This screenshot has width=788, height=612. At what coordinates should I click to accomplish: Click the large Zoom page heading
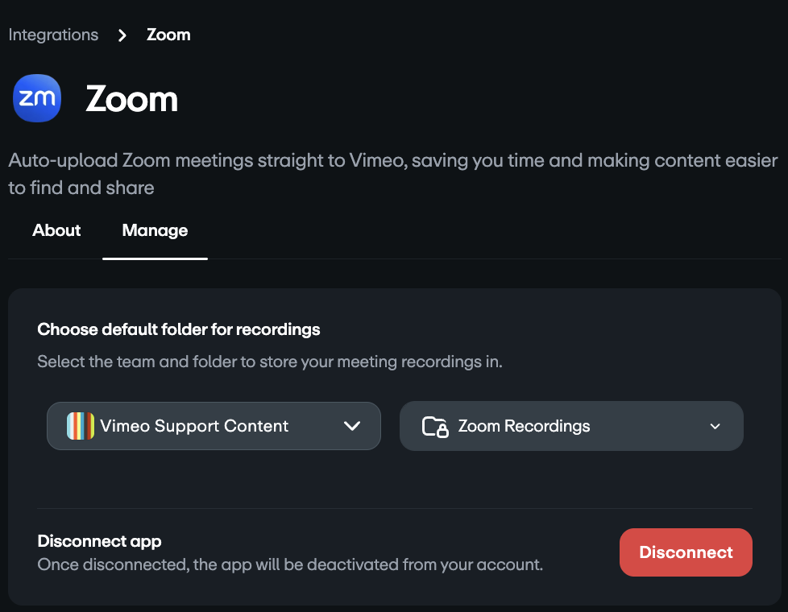(132, 100)
